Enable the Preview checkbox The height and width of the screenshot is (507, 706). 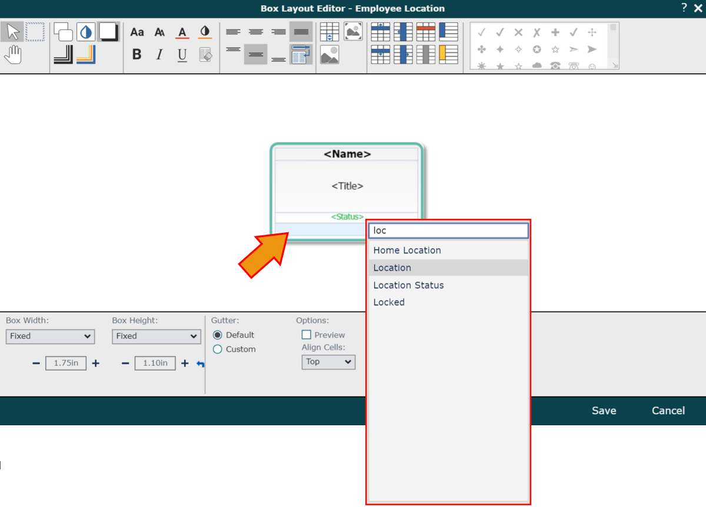306,335
